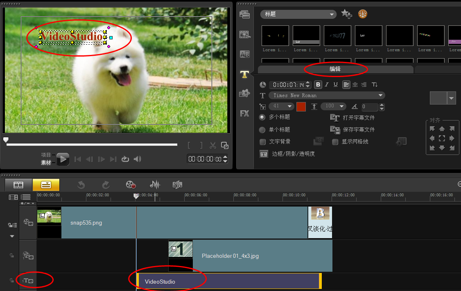Toggle underline text formatting
461x291 pixels.
click(x=335, y=85)
